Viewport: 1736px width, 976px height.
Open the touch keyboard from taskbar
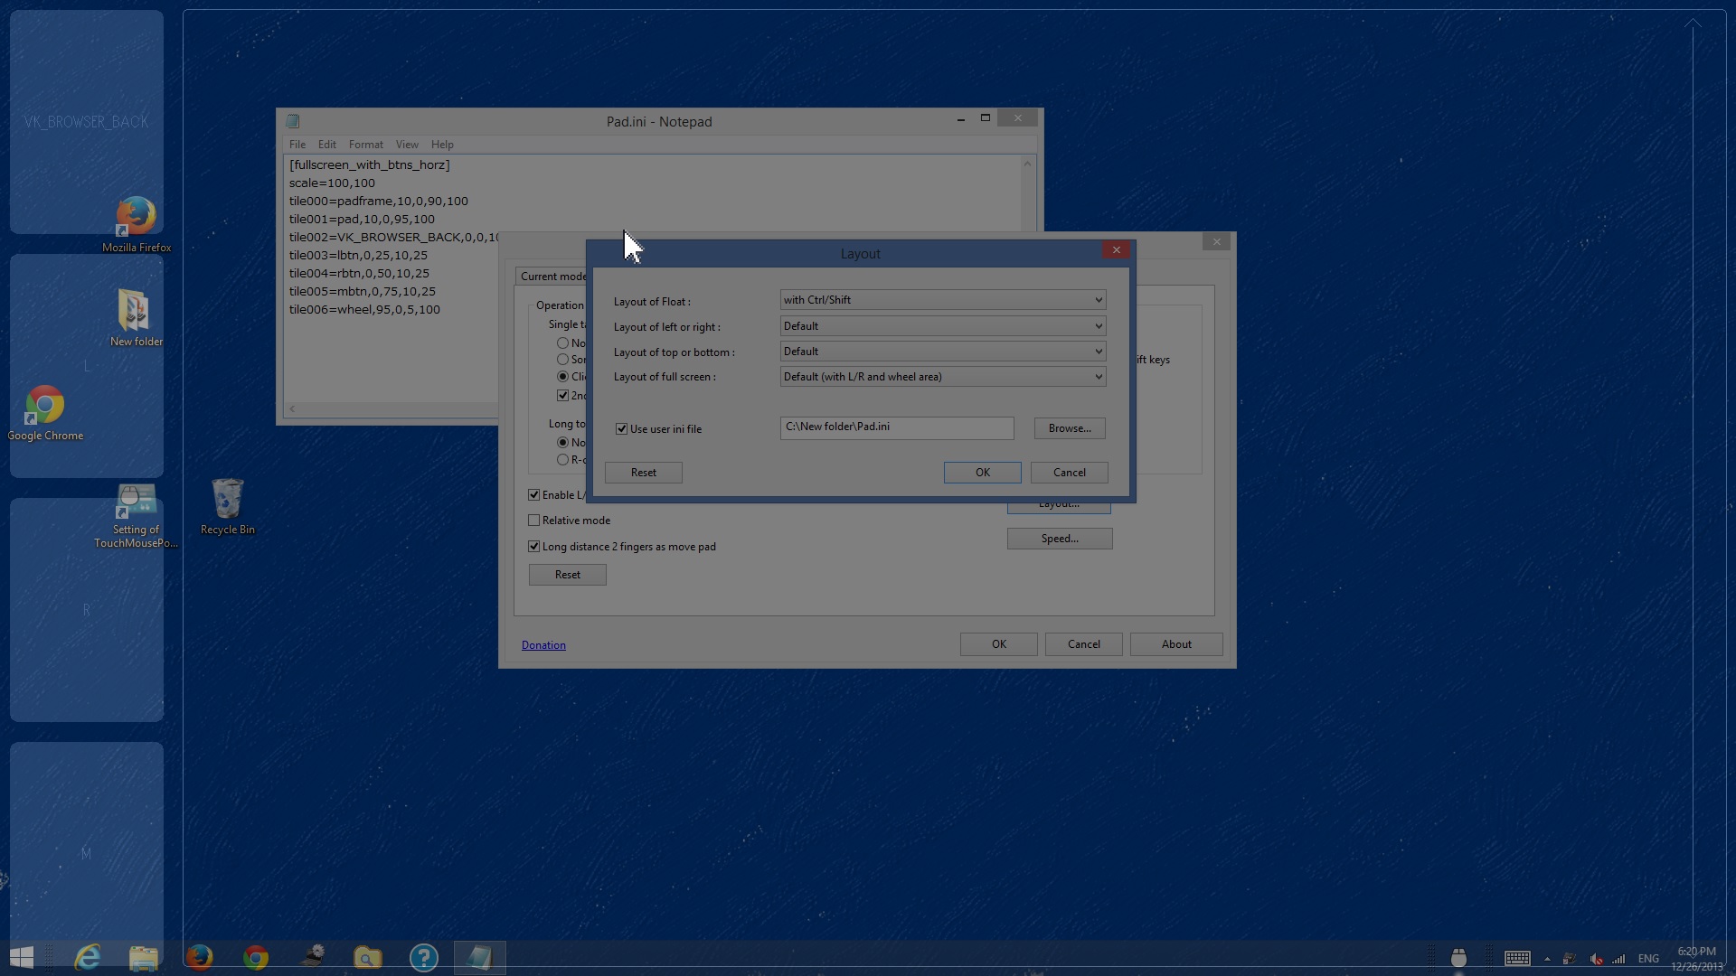tap(1517, 959)
